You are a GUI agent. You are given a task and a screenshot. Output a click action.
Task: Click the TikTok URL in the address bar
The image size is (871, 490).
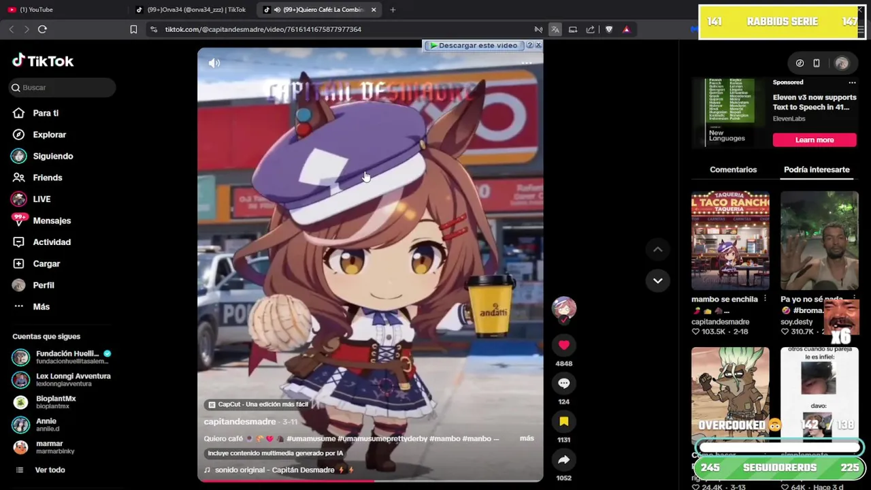263,29
